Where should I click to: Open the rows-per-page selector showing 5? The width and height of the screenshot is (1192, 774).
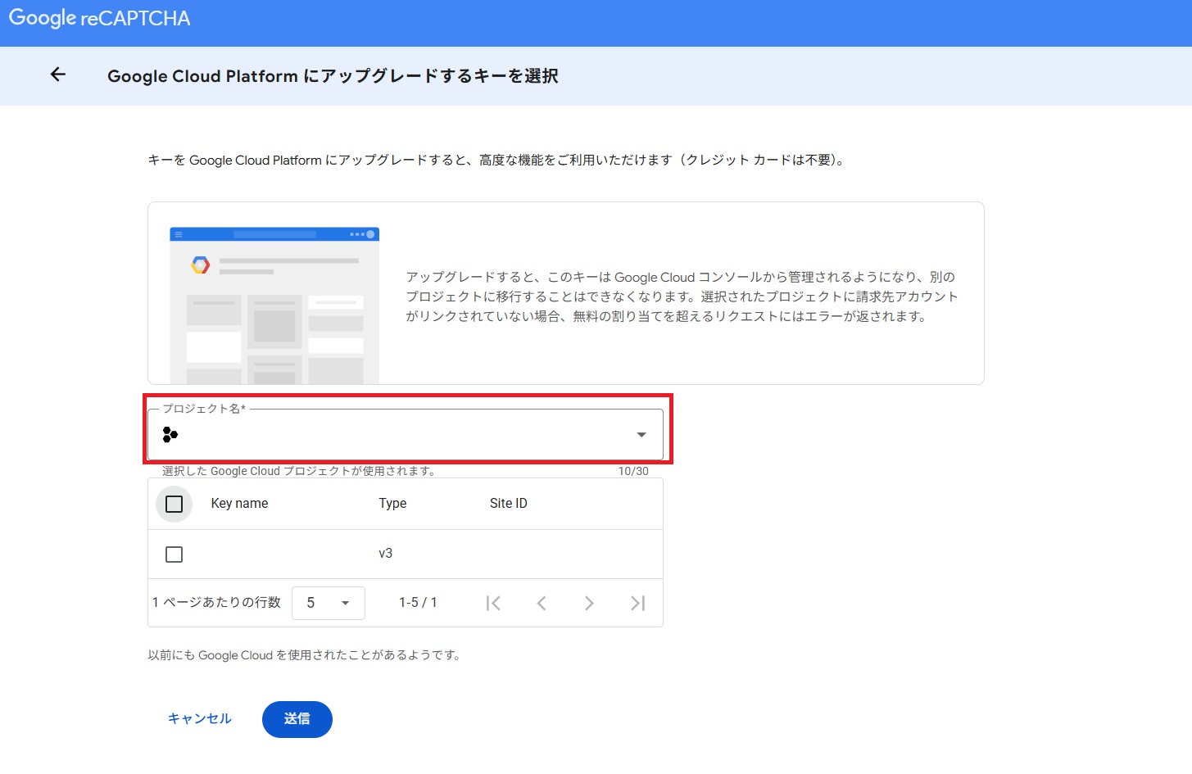coord(328,603)
